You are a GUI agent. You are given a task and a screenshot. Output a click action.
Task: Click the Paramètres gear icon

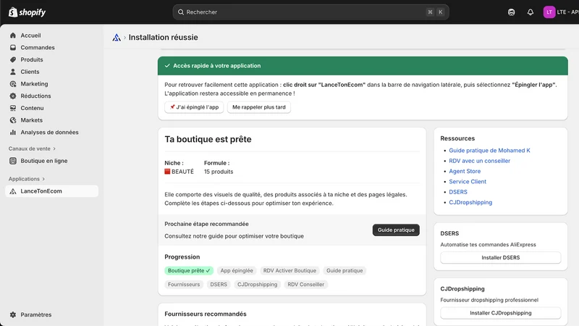tap(13, 315)
